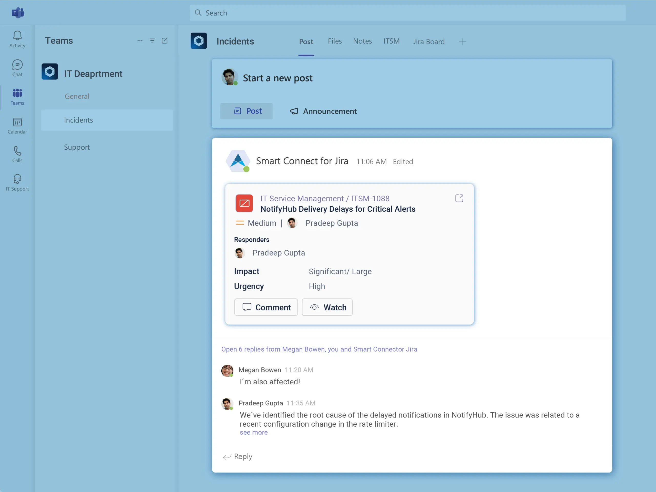Click the I'm also affected! message
This screenshot has height=492, width=656.
click(x=270, y=382)
